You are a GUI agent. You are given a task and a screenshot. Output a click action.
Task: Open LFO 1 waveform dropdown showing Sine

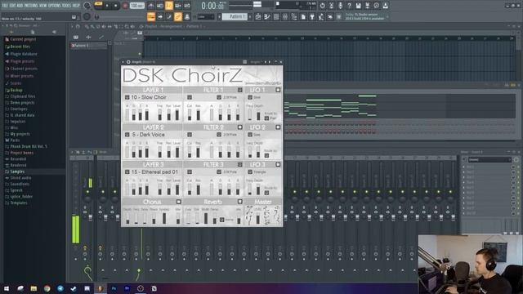(x=250, y=97)
